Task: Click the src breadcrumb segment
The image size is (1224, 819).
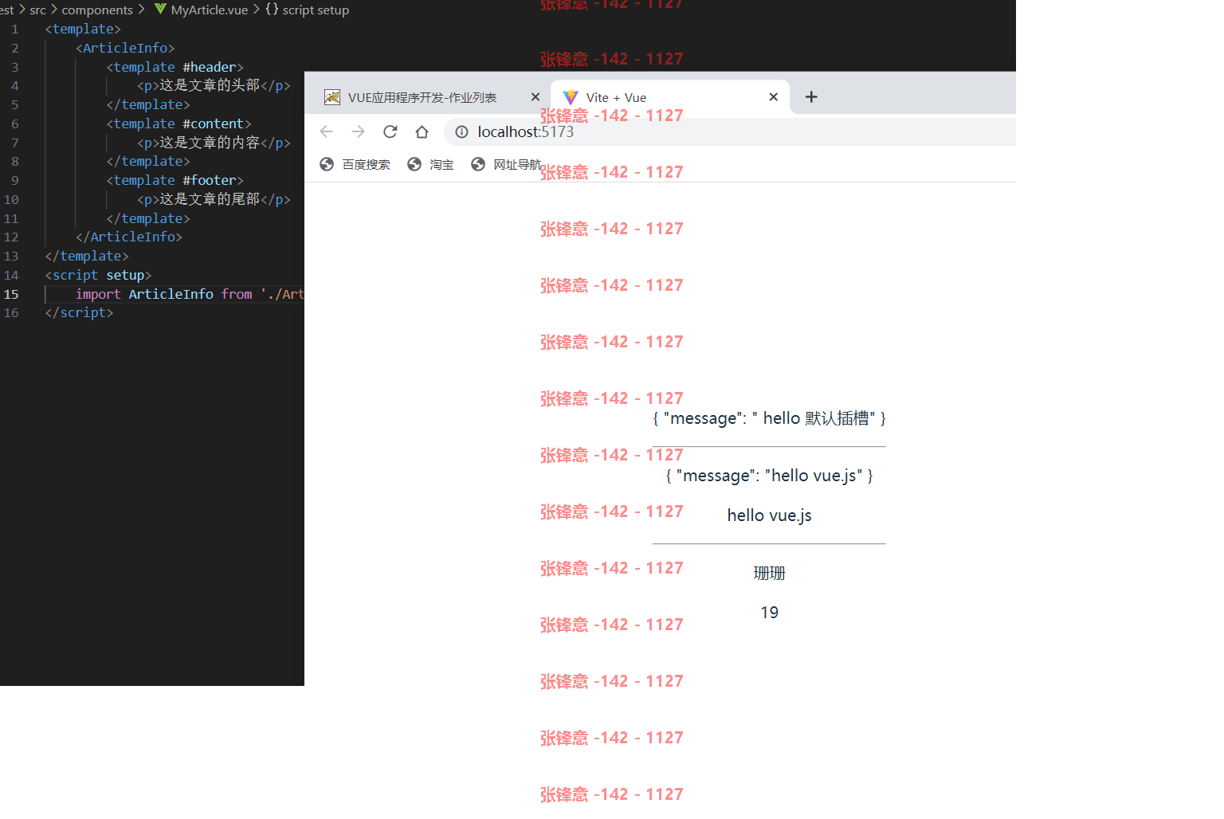Action: [37, 10]
